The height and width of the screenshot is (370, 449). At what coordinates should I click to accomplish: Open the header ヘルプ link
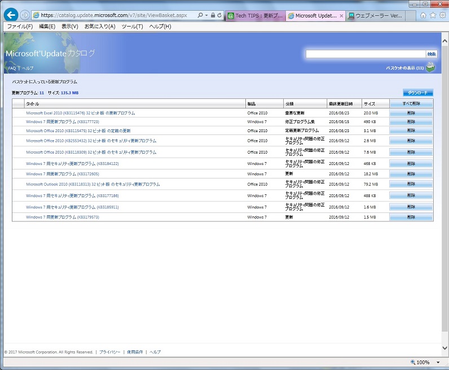click(x=28, y=68)
